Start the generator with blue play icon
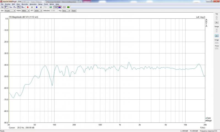The width and height of the screenshot is (220, 132). point(37,7)
